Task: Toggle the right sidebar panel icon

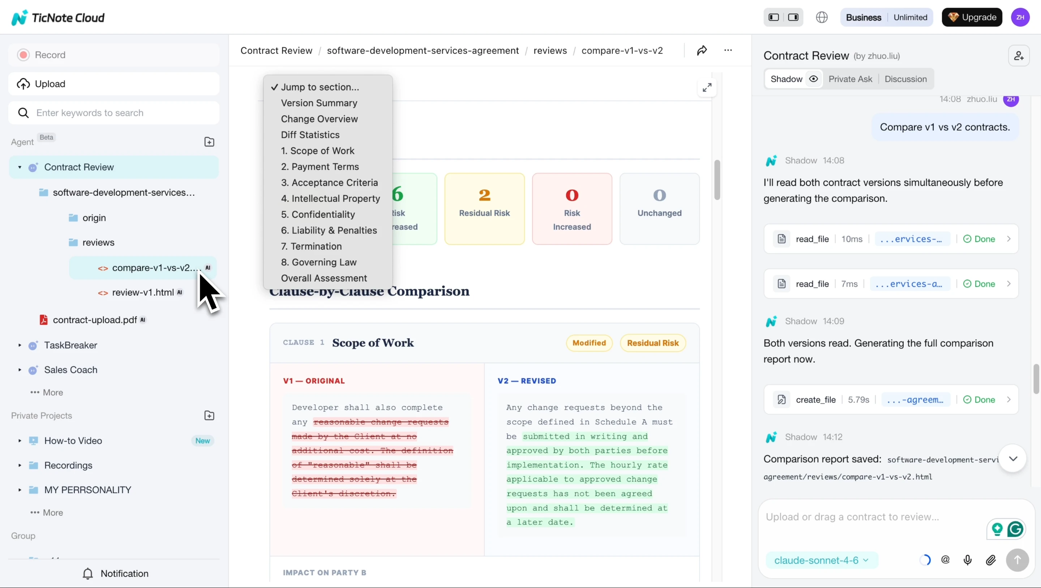Action: (793, 17)
